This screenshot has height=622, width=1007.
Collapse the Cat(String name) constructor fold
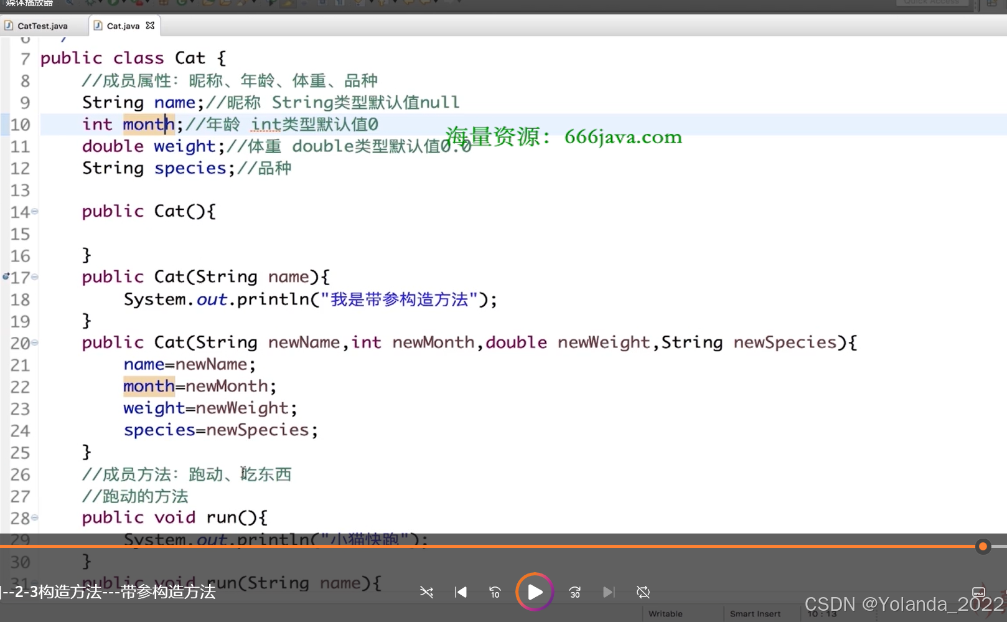[35, 277]
